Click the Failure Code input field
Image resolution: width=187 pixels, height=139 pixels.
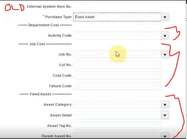117,86
